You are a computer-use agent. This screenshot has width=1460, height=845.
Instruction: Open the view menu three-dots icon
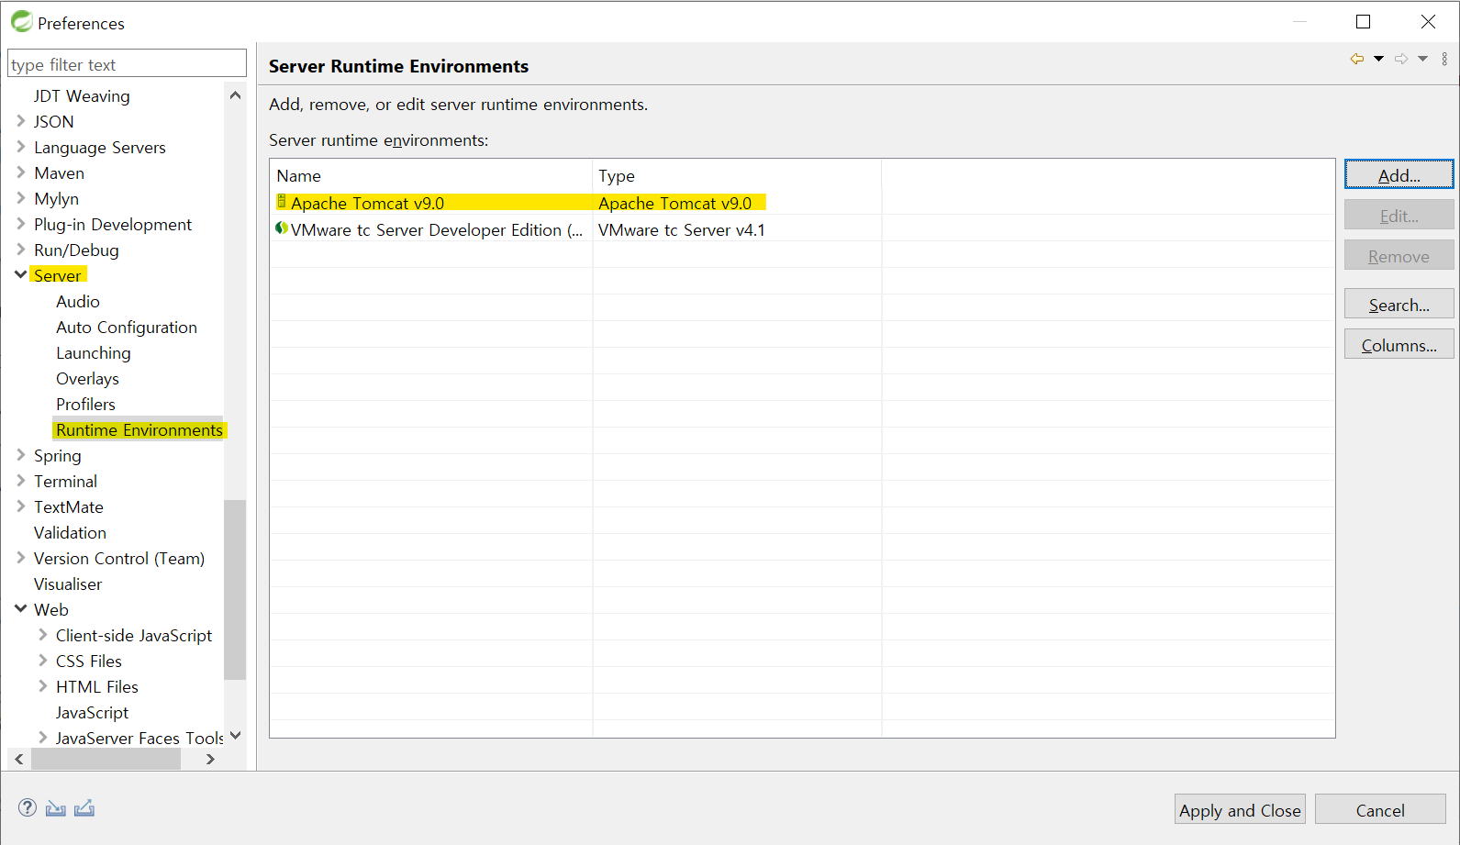pos(1444,59)
